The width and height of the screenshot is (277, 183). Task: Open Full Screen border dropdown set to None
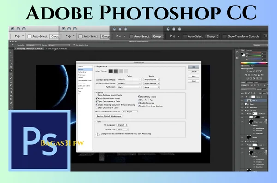151,87
